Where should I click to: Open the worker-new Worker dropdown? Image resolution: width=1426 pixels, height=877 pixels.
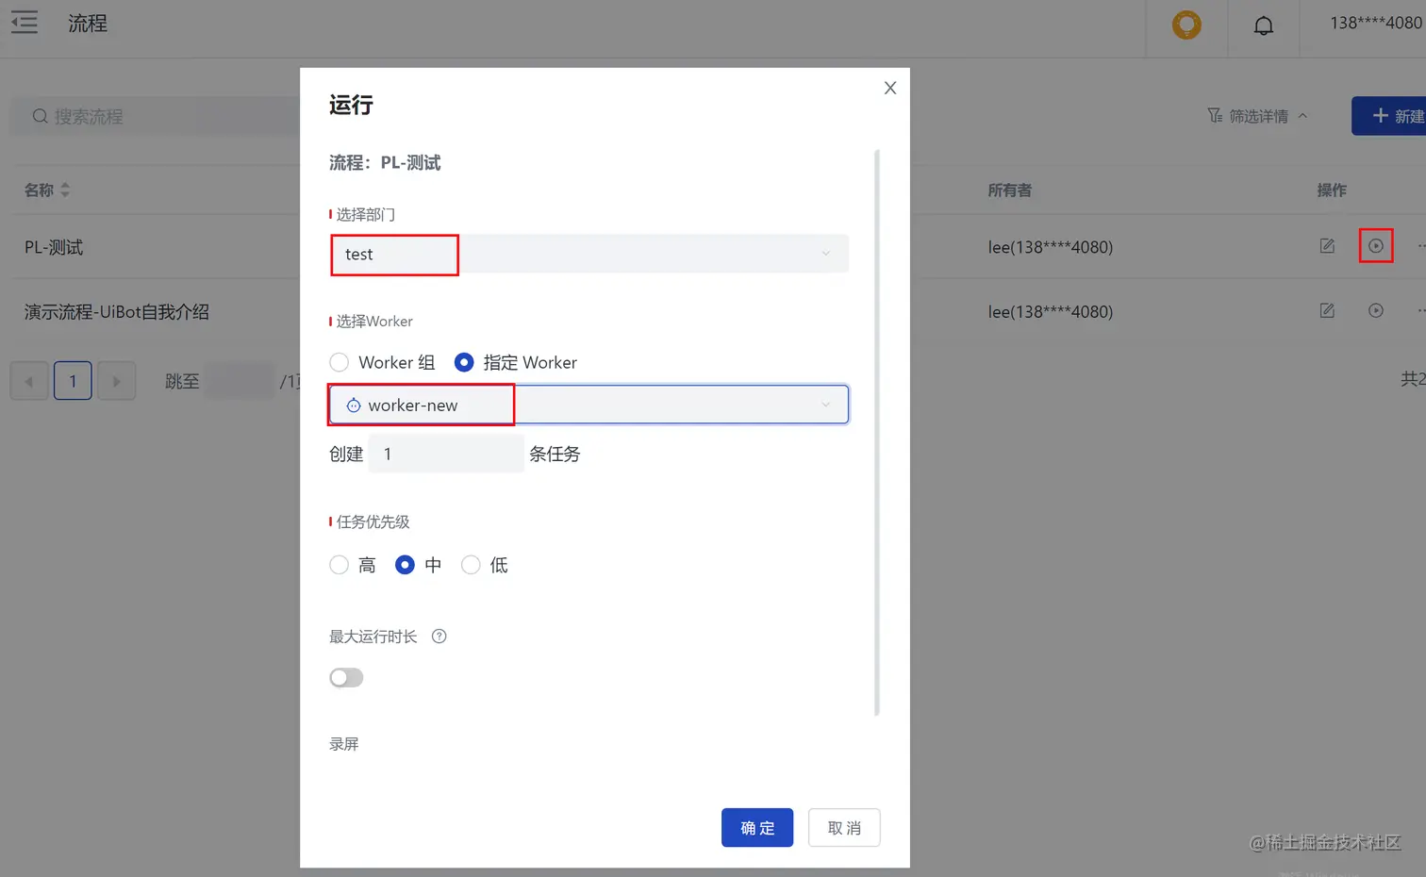pyautogui.click(x=589, y=405)
